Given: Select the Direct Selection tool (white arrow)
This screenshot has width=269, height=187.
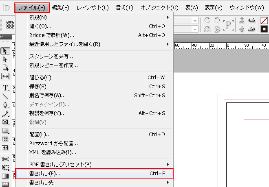Looking at the screenshot, I should 6,59.
